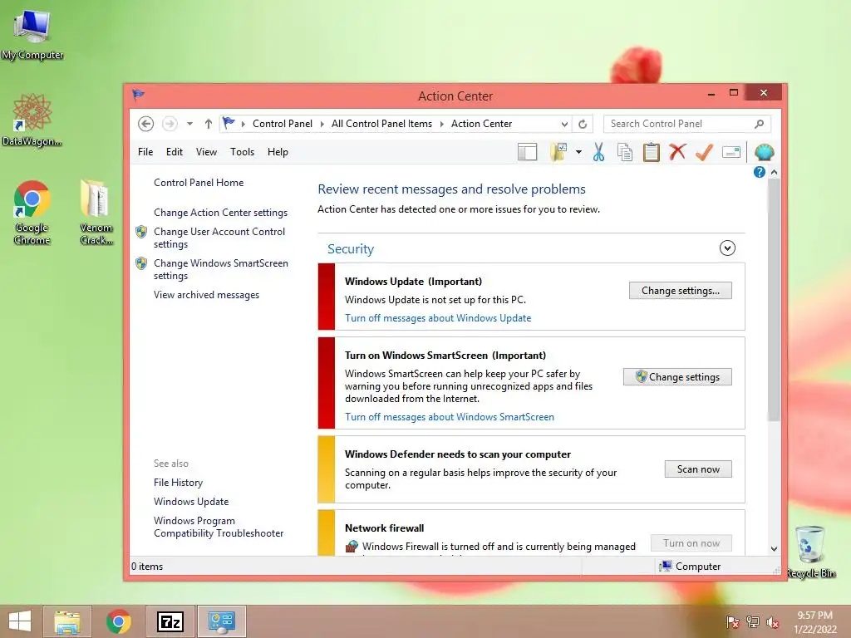Image resolution: width=851 pixels, height=638 pixels.
Task: Turn off messages about Windows Update
Action: 438,318
